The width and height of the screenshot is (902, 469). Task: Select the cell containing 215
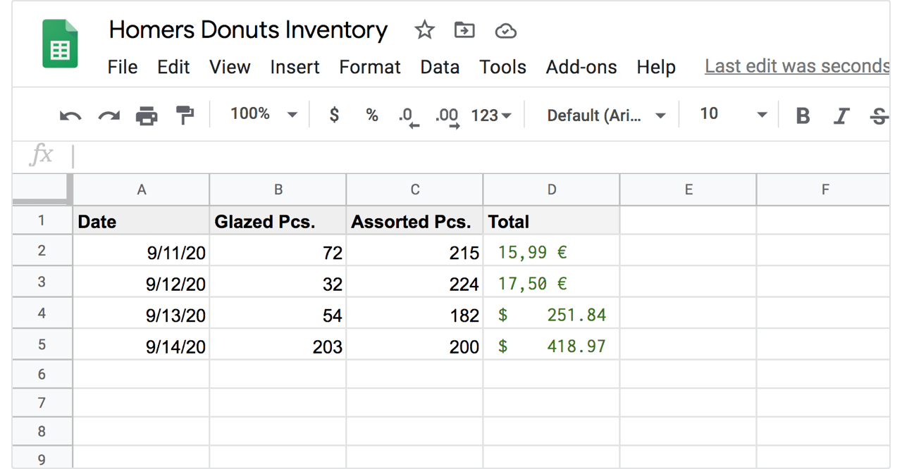point(414,251)
